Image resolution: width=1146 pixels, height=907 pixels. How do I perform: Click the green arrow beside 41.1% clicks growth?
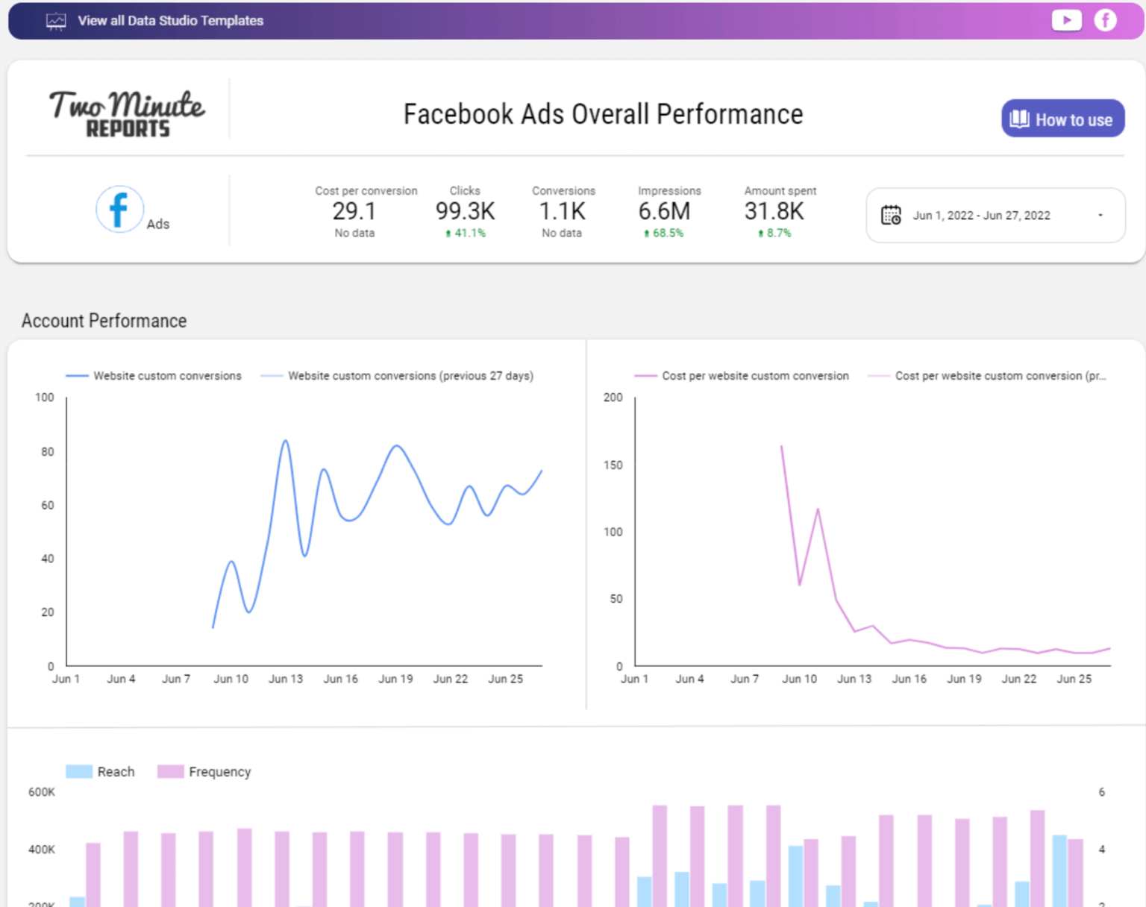click(x=448, y=233)
